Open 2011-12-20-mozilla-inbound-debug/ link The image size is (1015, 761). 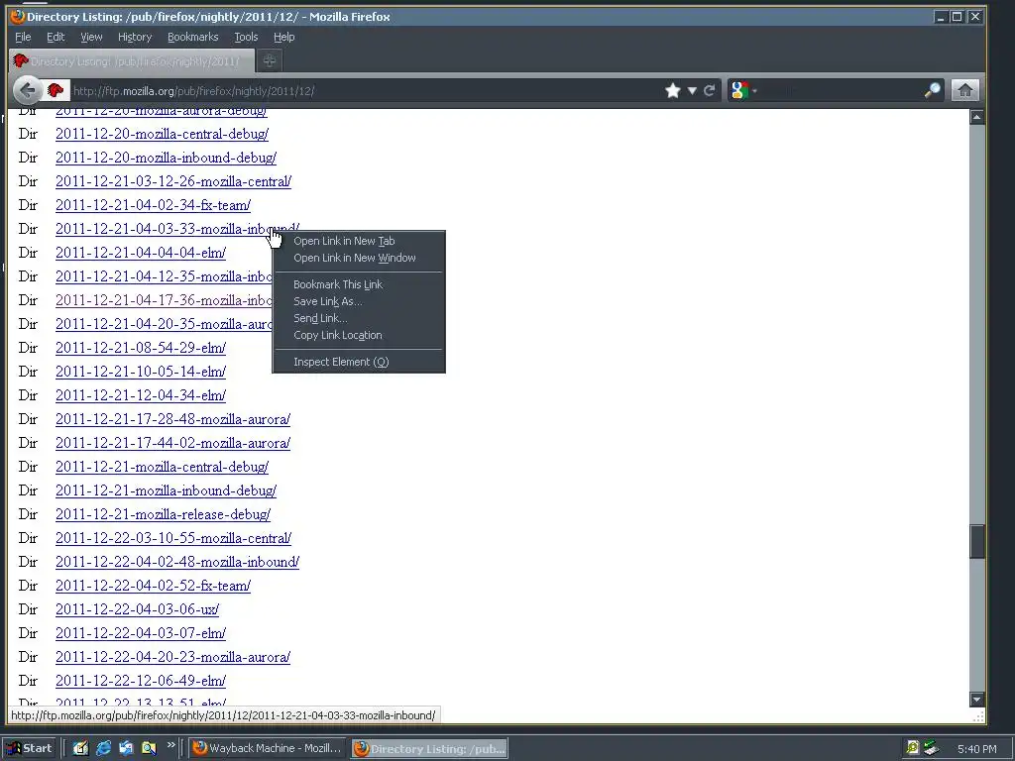(x=166, y=158)
